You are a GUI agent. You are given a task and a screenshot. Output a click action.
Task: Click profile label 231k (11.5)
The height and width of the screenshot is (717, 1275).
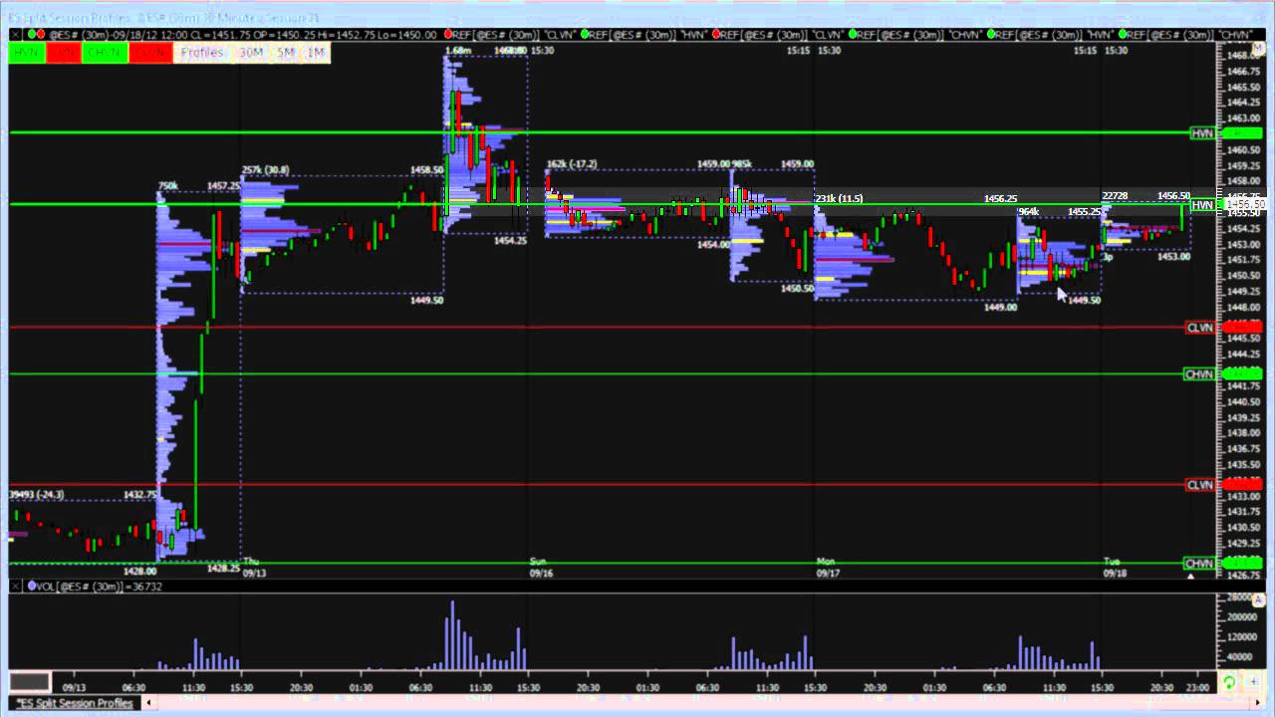click(x=840, y=198)
